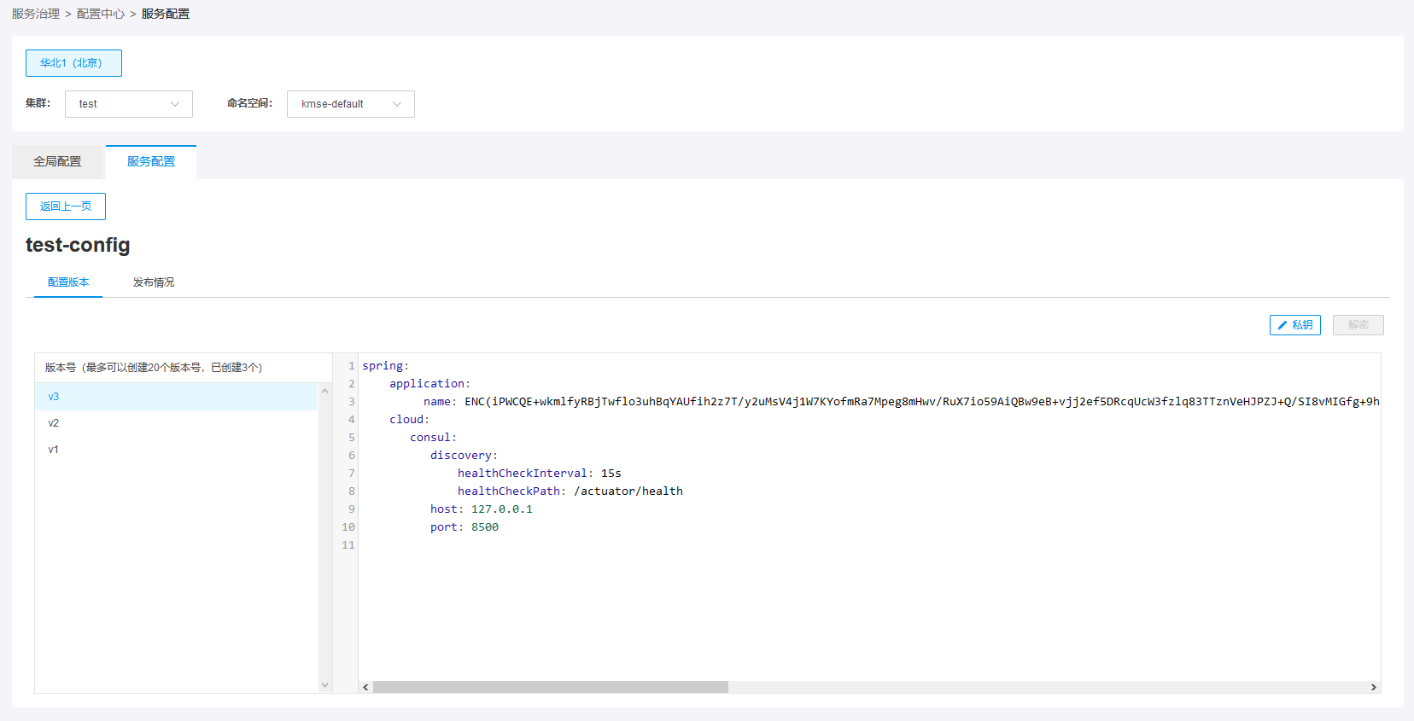This screenshot has width=1414, height=721.
Task: Click the editor horizontal scrollbar thumb
Action: (551, 687)
